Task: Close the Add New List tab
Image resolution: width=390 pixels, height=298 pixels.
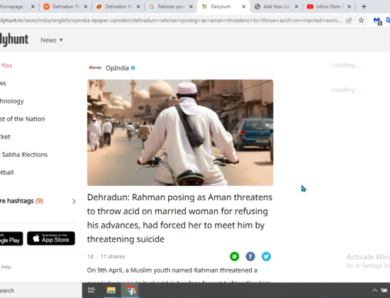Action: coord(296,6)
